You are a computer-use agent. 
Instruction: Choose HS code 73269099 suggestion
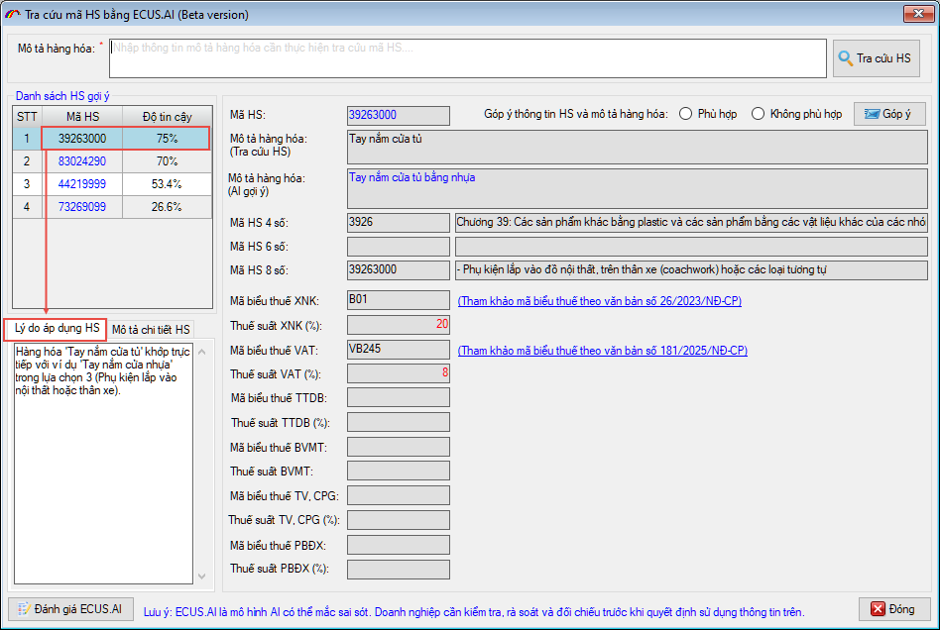[x=82, y=207]
